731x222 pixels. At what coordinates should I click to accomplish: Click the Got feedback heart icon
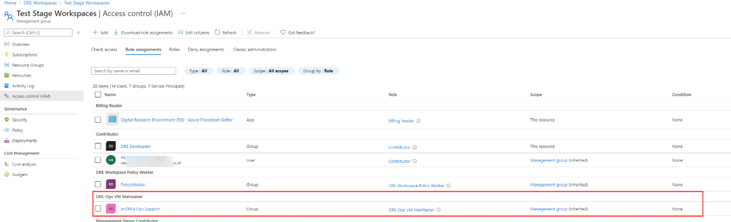(283, 33)
